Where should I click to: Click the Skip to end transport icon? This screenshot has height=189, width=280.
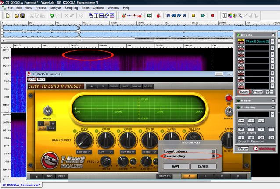point(184,15)
